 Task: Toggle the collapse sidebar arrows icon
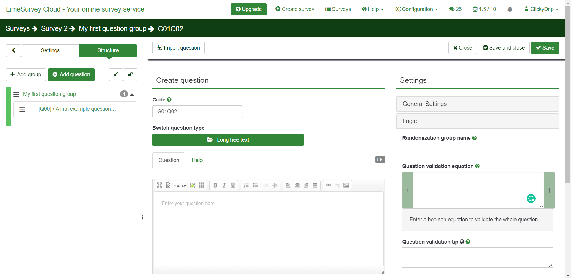(116, 74)
